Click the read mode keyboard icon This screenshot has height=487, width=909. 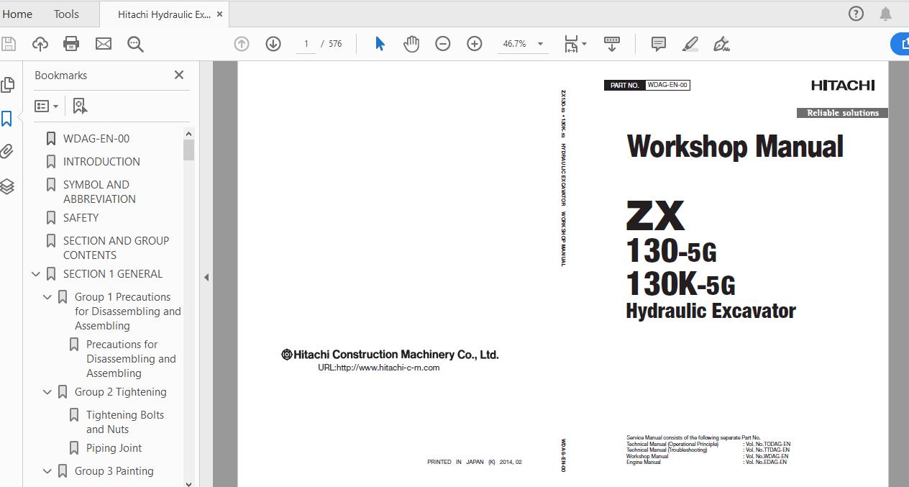point(612,44)
